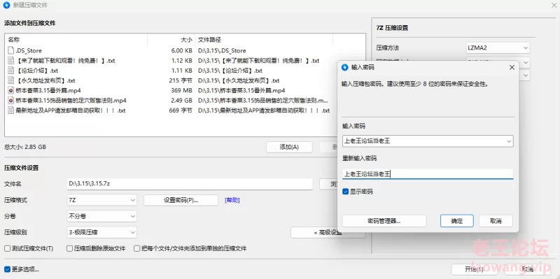Open 密码管理器... button
Image resolution: width=560 pixels, height=279 pixels.
pyautogui.click(x=384, y=221)
